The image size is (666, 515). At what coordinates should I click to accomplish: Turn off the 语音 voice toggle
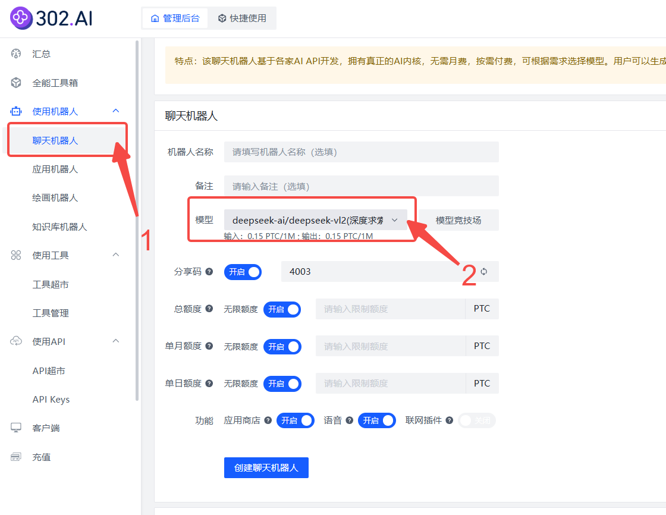tap(376, 420)
